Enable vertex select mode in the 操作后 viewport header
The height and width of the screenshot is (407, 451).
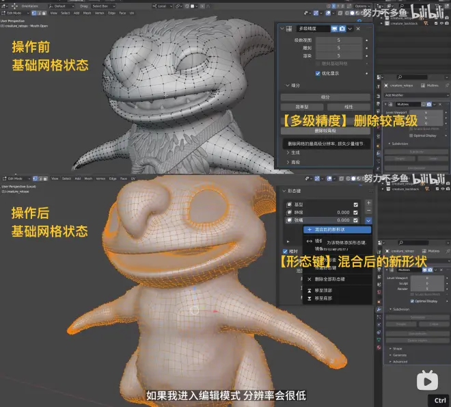tap(35, 179)
